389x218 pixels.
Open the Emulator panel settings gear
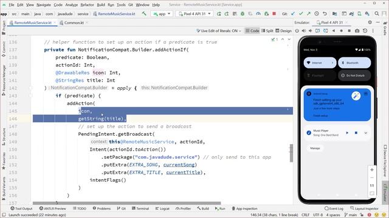coord(370,22)
